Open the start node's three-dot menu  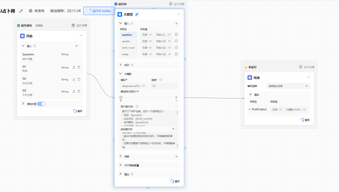[x=81, y=36]
